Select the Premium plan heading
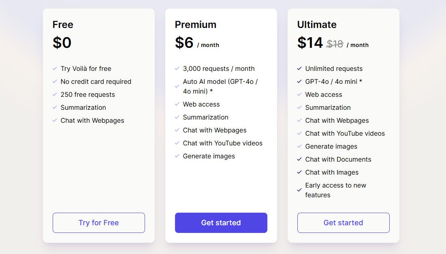 [196, 24]
